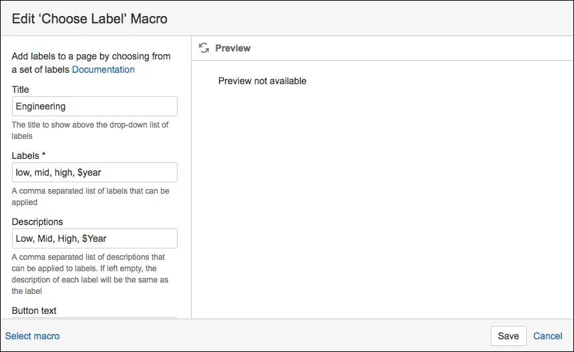Click the 'Labels *' field label

29,156
